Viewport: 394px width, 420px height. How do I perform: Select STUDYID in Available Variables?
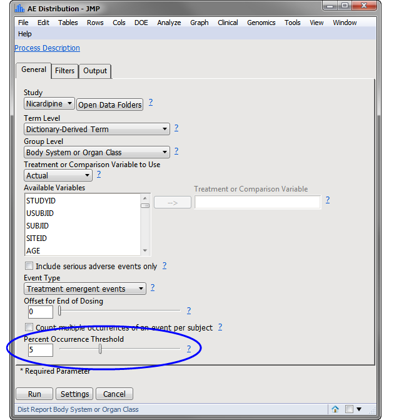(41, 201)
